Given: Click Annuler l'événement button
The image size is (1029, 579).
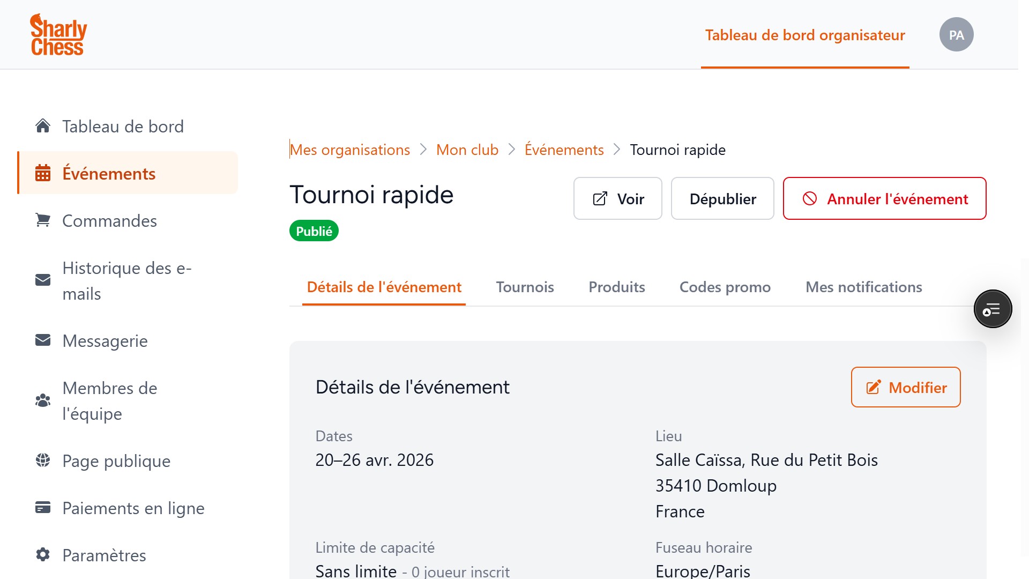Looking at the screenshot, I should coord(884,199).
